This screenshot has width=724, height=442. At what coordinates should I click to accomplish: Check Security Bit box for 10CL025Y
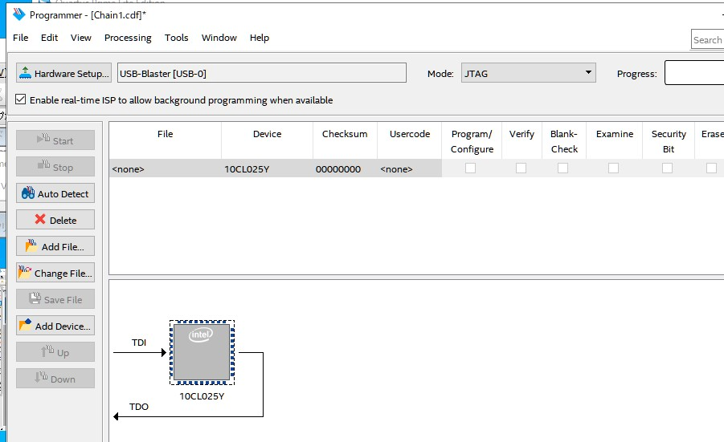[667, 168]
